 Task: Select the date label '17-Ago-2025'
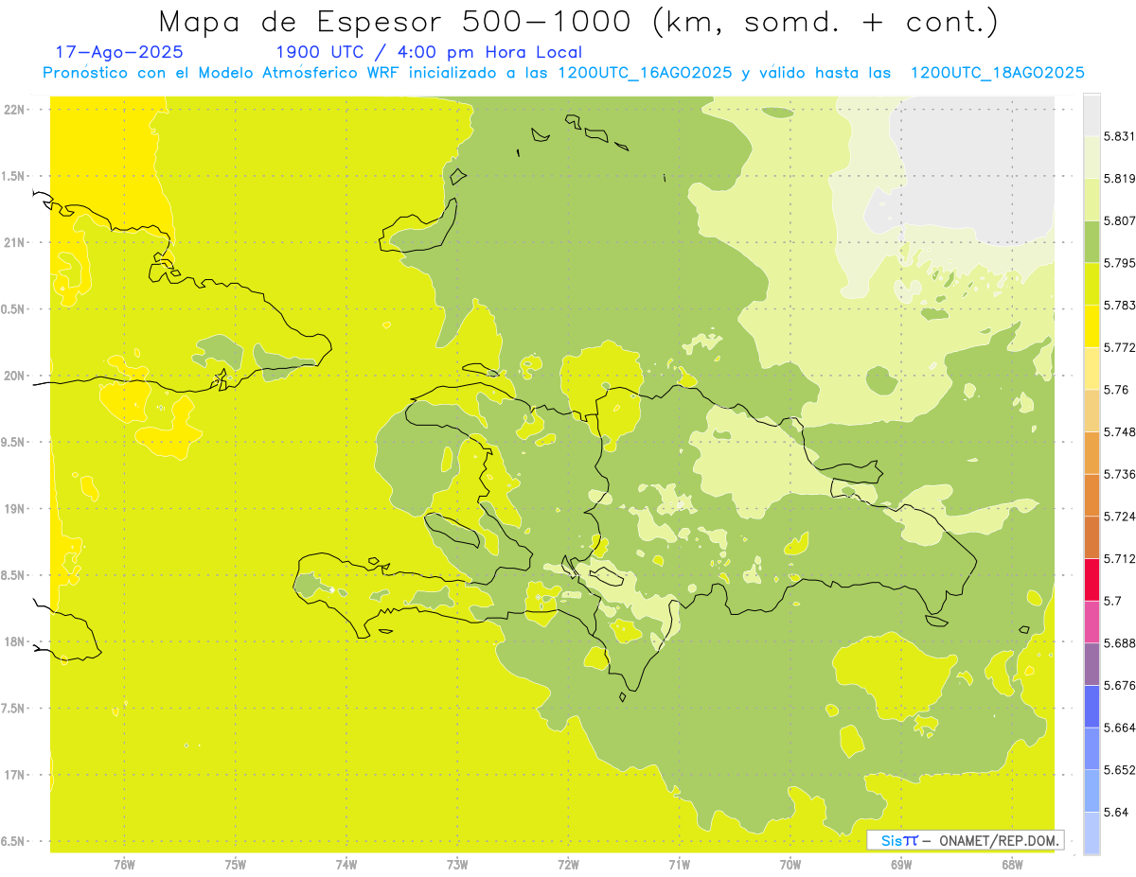(x=119, y=53)
